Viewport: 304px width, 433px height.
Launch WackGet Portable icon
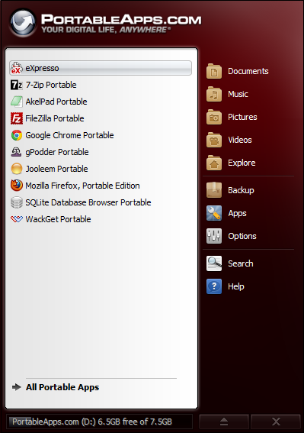[x=16, y=219]
